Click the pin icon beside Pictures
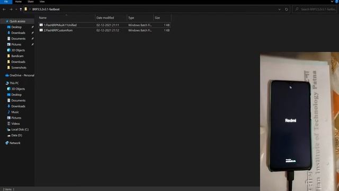The image size is (339, 191). (x=32, y=45)
